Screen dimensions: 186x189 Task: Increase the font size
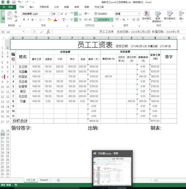coord(62,14)
